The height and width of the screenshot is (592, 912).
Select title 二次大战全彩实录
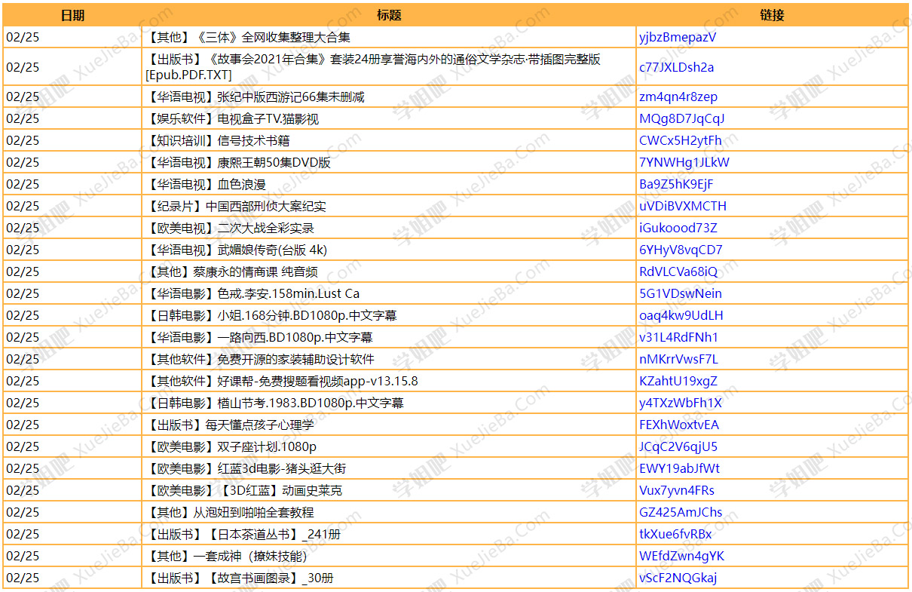(x=266, y=228)
